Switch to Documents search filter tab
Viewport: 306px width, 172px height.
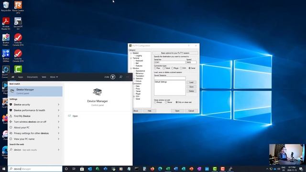33,77
